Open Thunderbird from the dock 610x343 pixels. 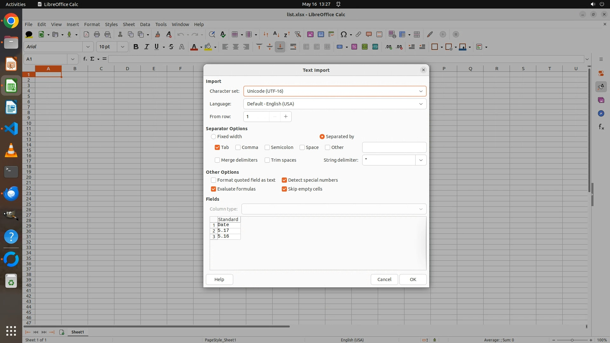pos(11,193)
